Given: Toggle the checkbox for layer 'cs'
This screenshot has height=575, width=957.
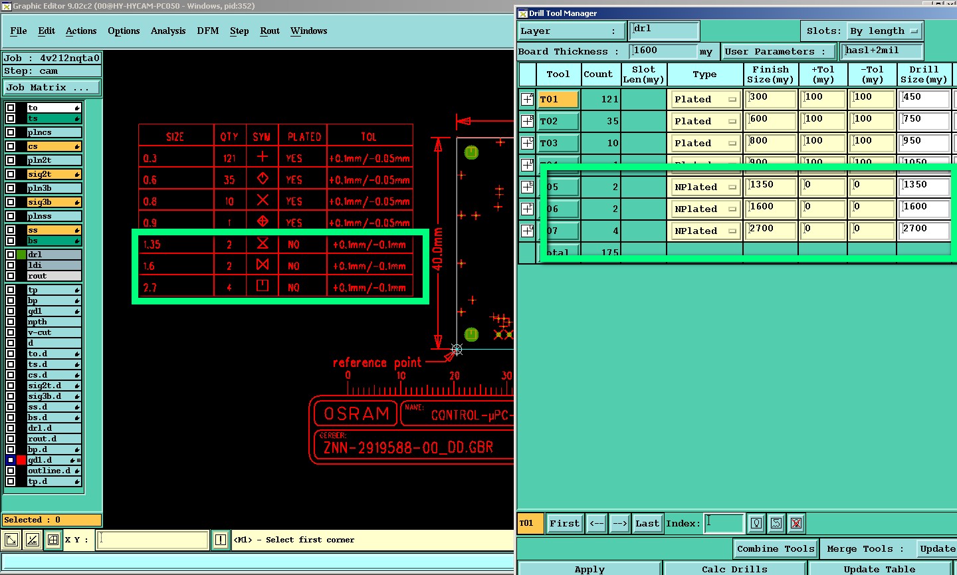Looking at the screenshot, I should [11, 146].
